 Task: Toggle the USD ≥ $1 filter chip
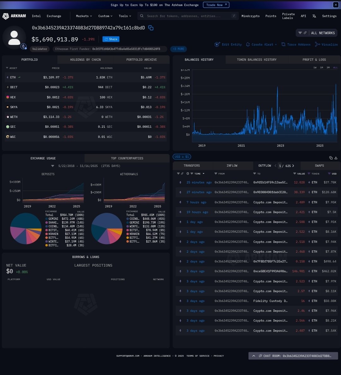(x=182, y=157)
